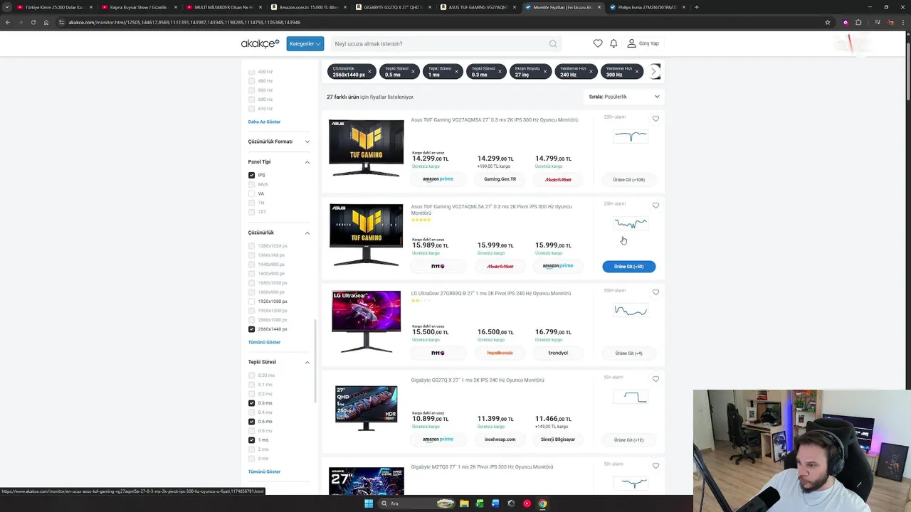Uncheck the 1 ms sidebar response time checkbox
The image size is (911, 512).
(251, 440)
